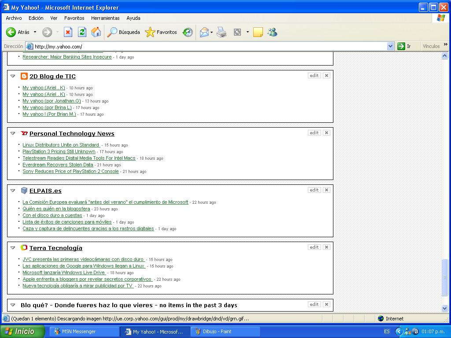Screen dimensions: 451x338
Task: Click the Blogger icon beside 2D Blog de TIC
Action: (24, 76)
